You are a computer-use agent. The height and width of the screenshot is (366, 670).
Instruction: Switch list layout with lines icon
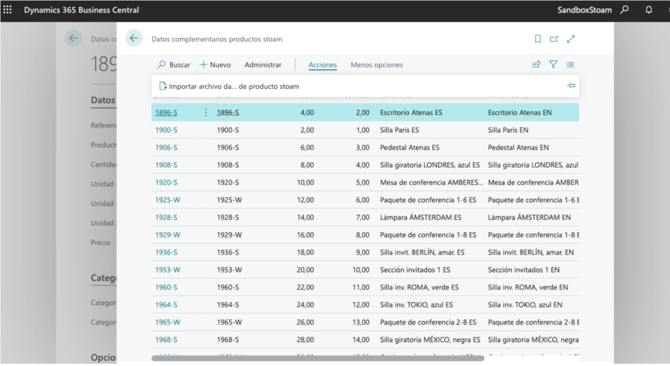click(x=571, y=65)
